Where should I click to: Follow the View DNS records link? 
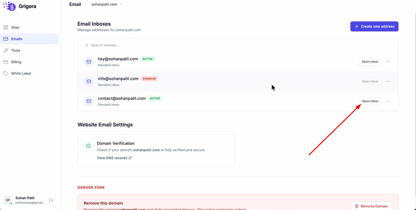(x=114, y=158)
